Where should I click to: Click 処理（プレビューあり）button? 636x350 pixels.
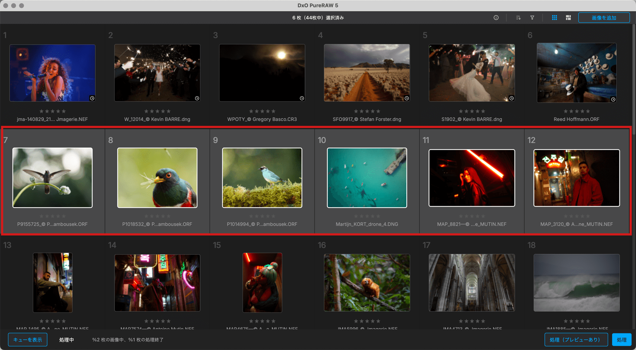coord(576,340)
